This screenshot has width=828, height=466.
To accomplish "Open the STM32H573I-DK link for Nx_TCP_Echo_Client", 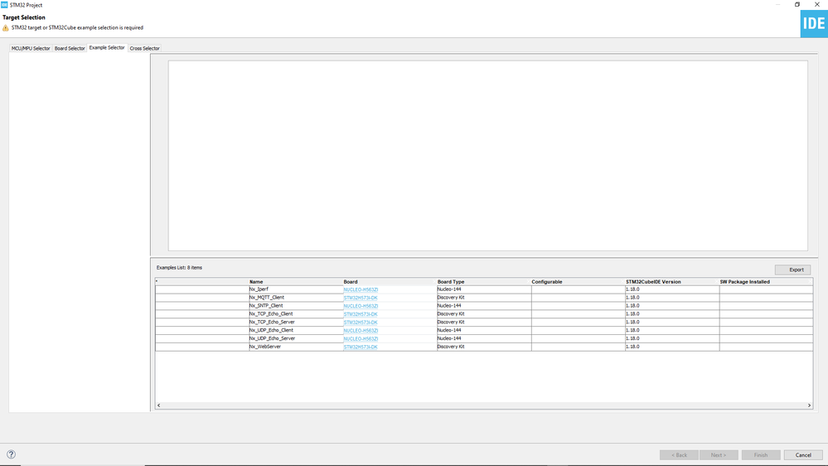I will (361, 314).
